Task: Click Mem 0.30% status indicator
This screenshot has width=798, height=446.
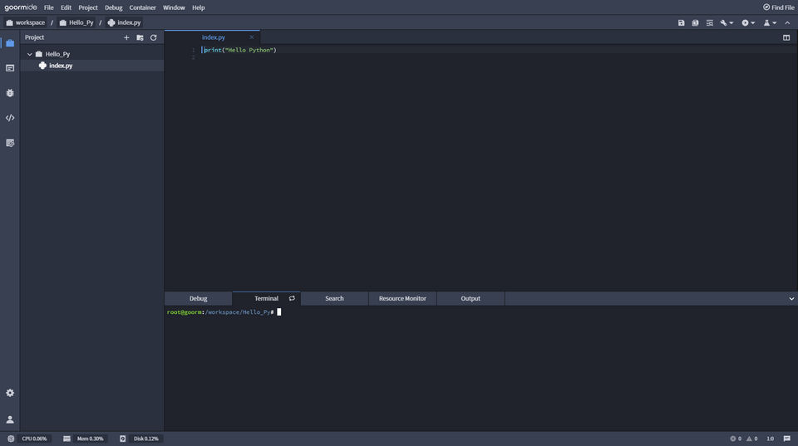Action: coord(90,439)
